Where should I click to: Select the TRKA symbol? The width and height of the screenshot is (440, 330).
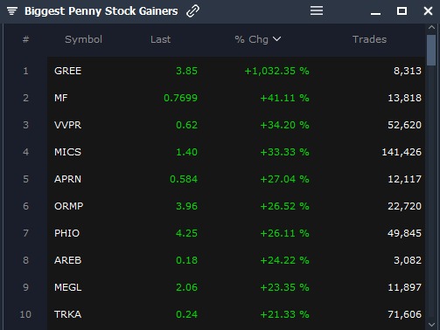click(x=67, y=314)
